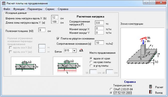Image resolution: width=168 pixels, height=97 pixels.
Task: Expand the Бетон class B15 dropdown
Action: click(74, 51)
